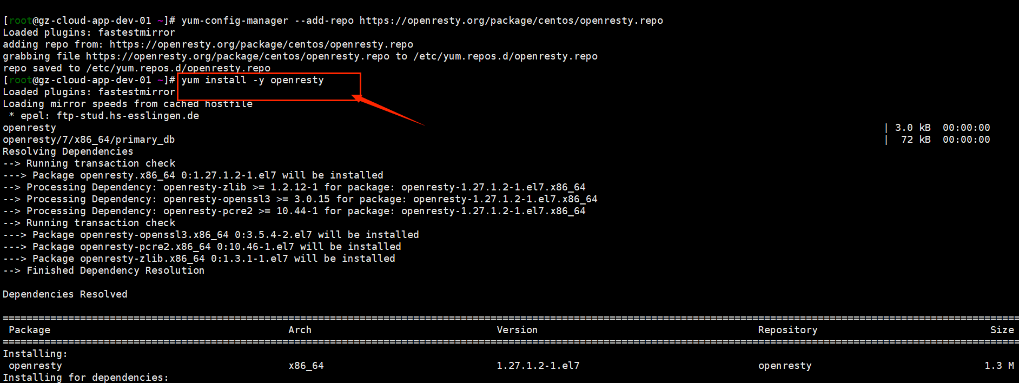Select the openresty-pcre2.x86_64 package line

(x=202, y=247)
